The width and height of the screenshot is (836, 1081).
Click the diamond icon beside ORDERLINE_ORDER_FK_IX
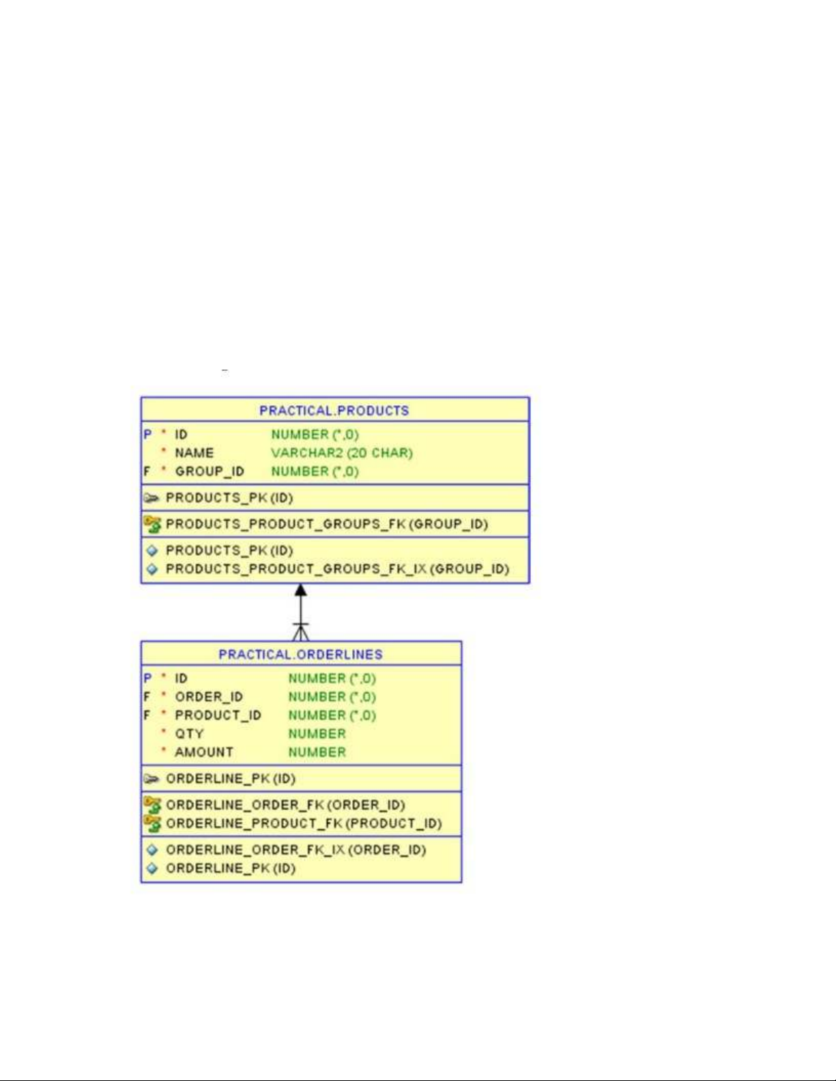point(152,850)
